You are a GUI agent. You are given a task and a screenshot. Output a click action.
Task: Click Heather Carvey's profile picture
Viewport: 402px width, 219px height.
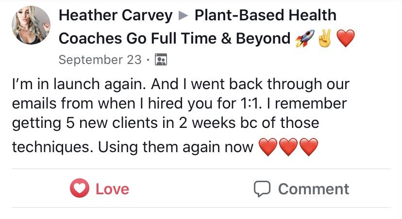click(x=31, y=25)
